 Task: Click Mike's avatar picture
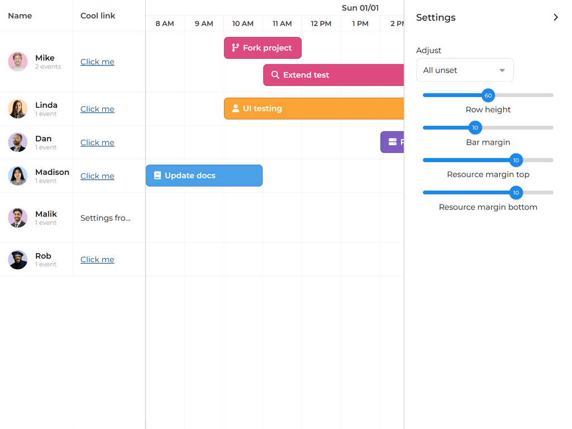point(18,61)
